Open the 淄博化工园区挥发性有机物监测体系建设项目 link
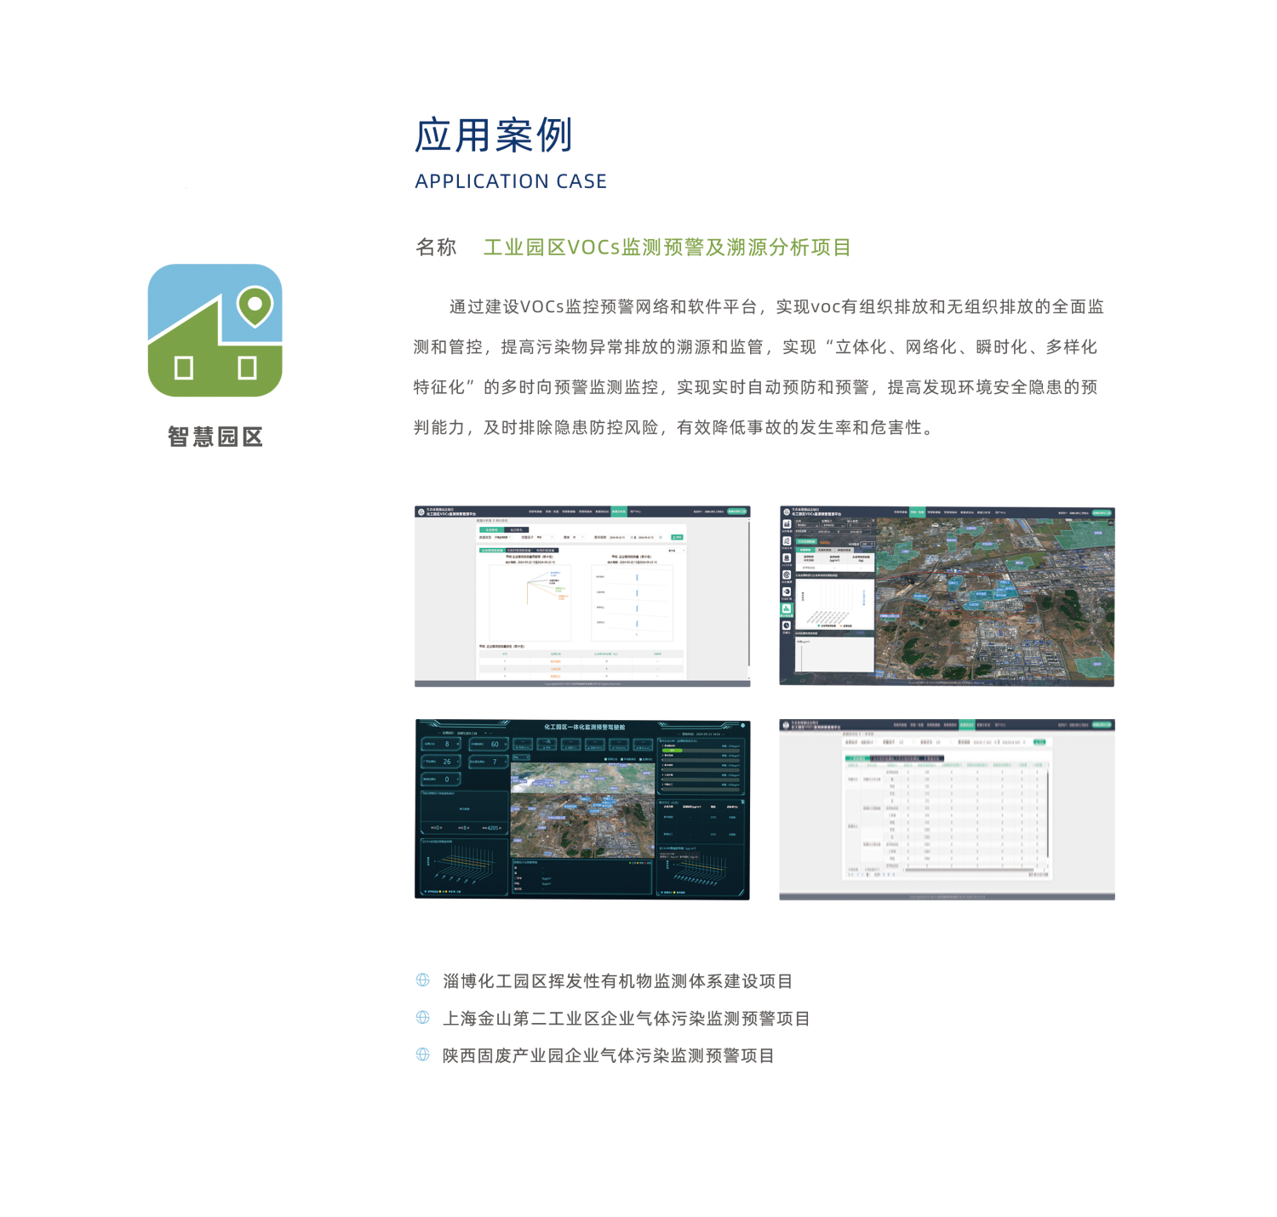 coord(617,981)
